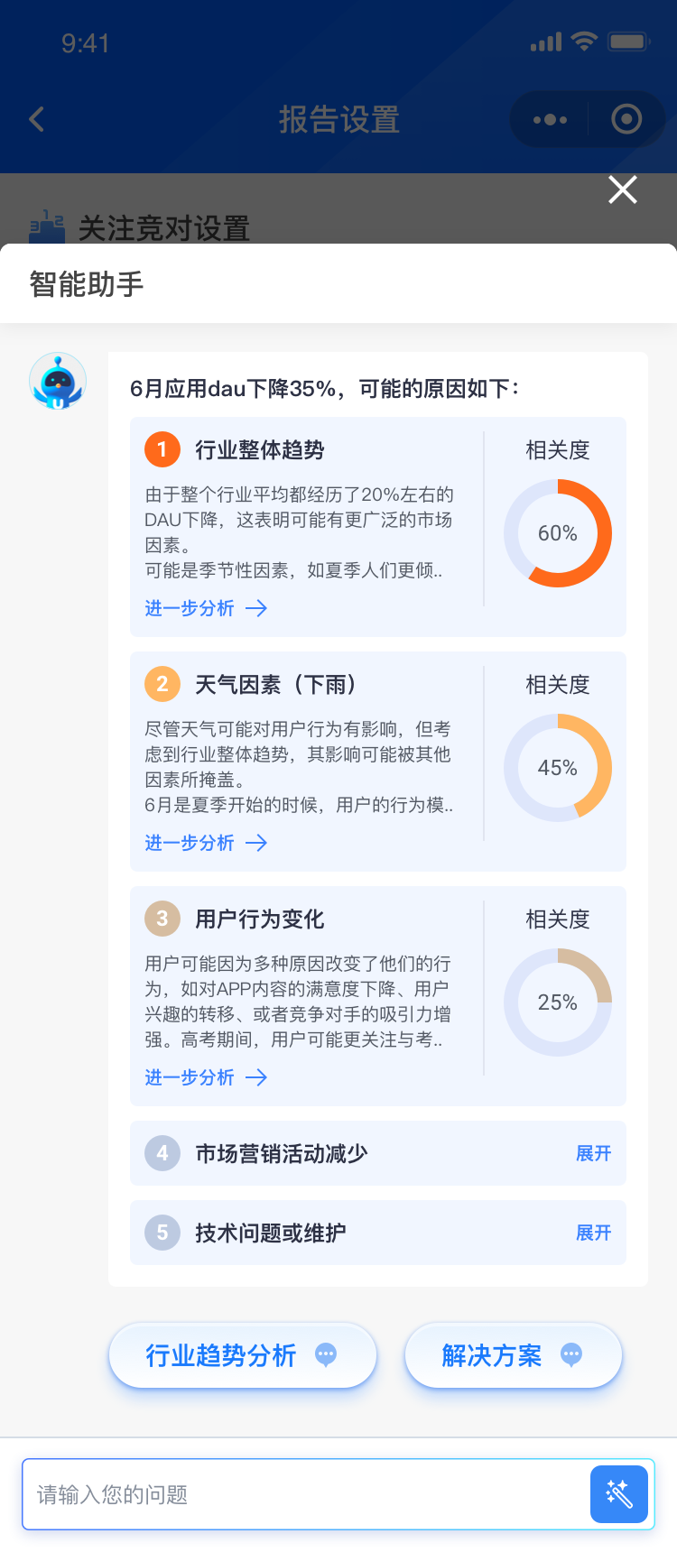Tap the chat bubble icon on 解决方案
This screenshot has height=1552, width=677.
click(571, 1354)
